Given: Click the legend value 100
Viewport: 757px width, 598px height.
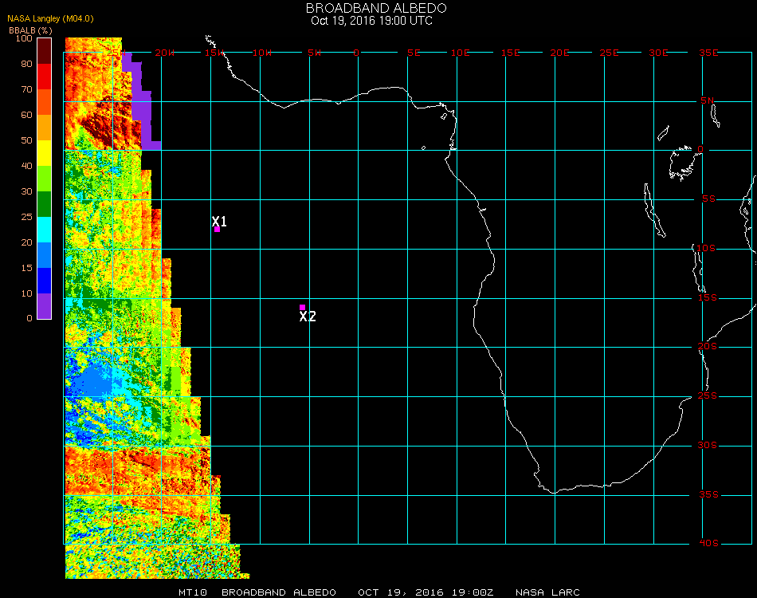Looking at the screenshot, I should click(24, 38).
